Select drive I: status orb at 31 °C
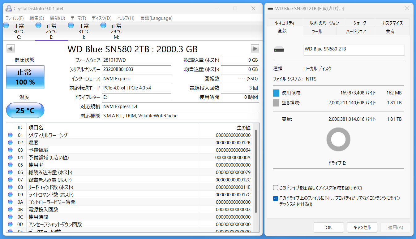 (x=71, y=25)
